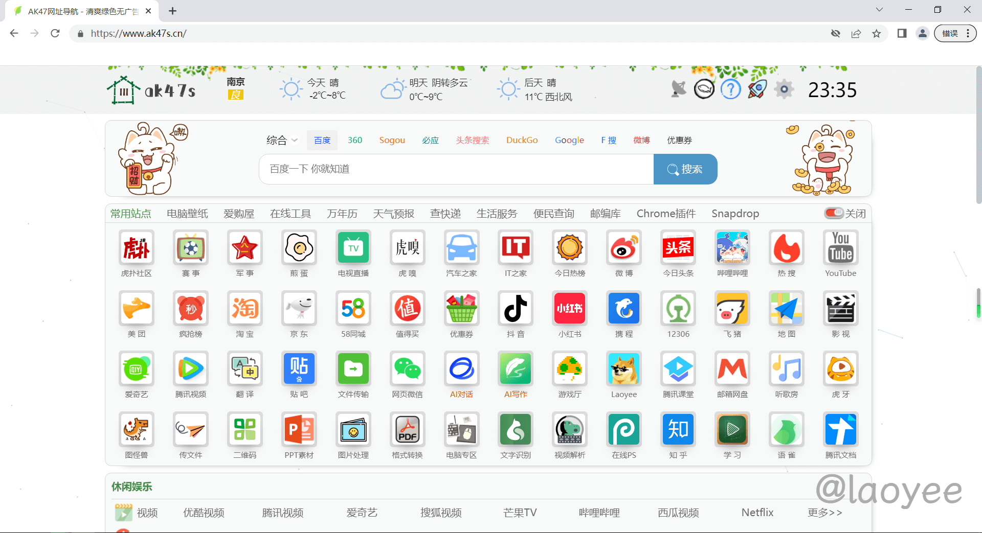Switch search engine to Google
The height and width of the screenshot is (533, 982).
tap(569, 140)
